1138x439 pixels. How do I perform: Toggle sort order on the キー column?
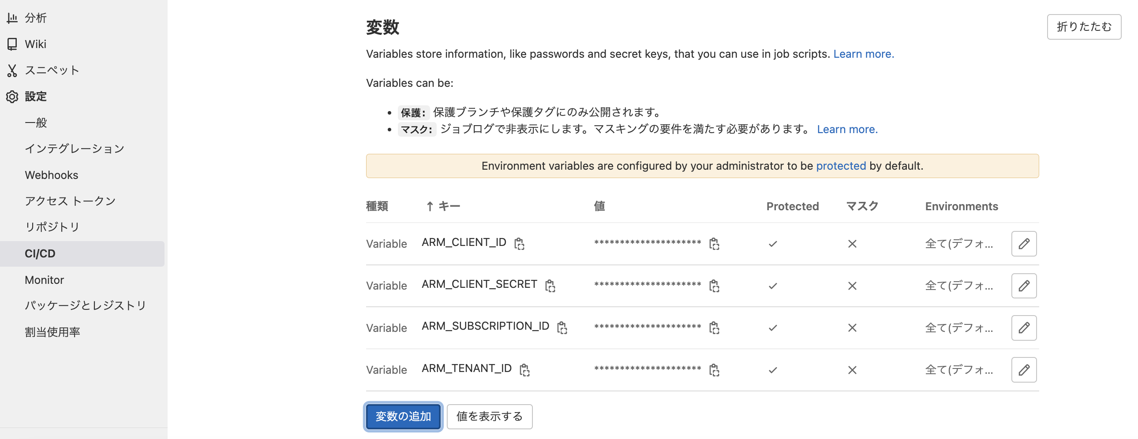(x=444, y=206)
